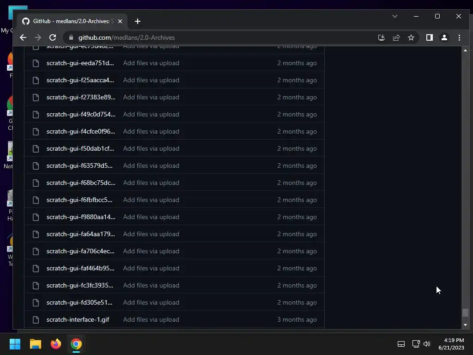Viewport: 473px width, 355px height.
Task: Open file scratch-interface-1.gif
Action: tap(78, 319)
